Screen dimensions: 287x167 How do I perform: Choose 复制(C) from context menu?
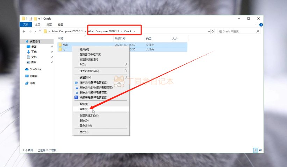[101, 109]
